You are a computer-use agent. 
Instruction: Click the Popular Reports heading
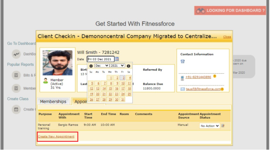tap(20, 64)
